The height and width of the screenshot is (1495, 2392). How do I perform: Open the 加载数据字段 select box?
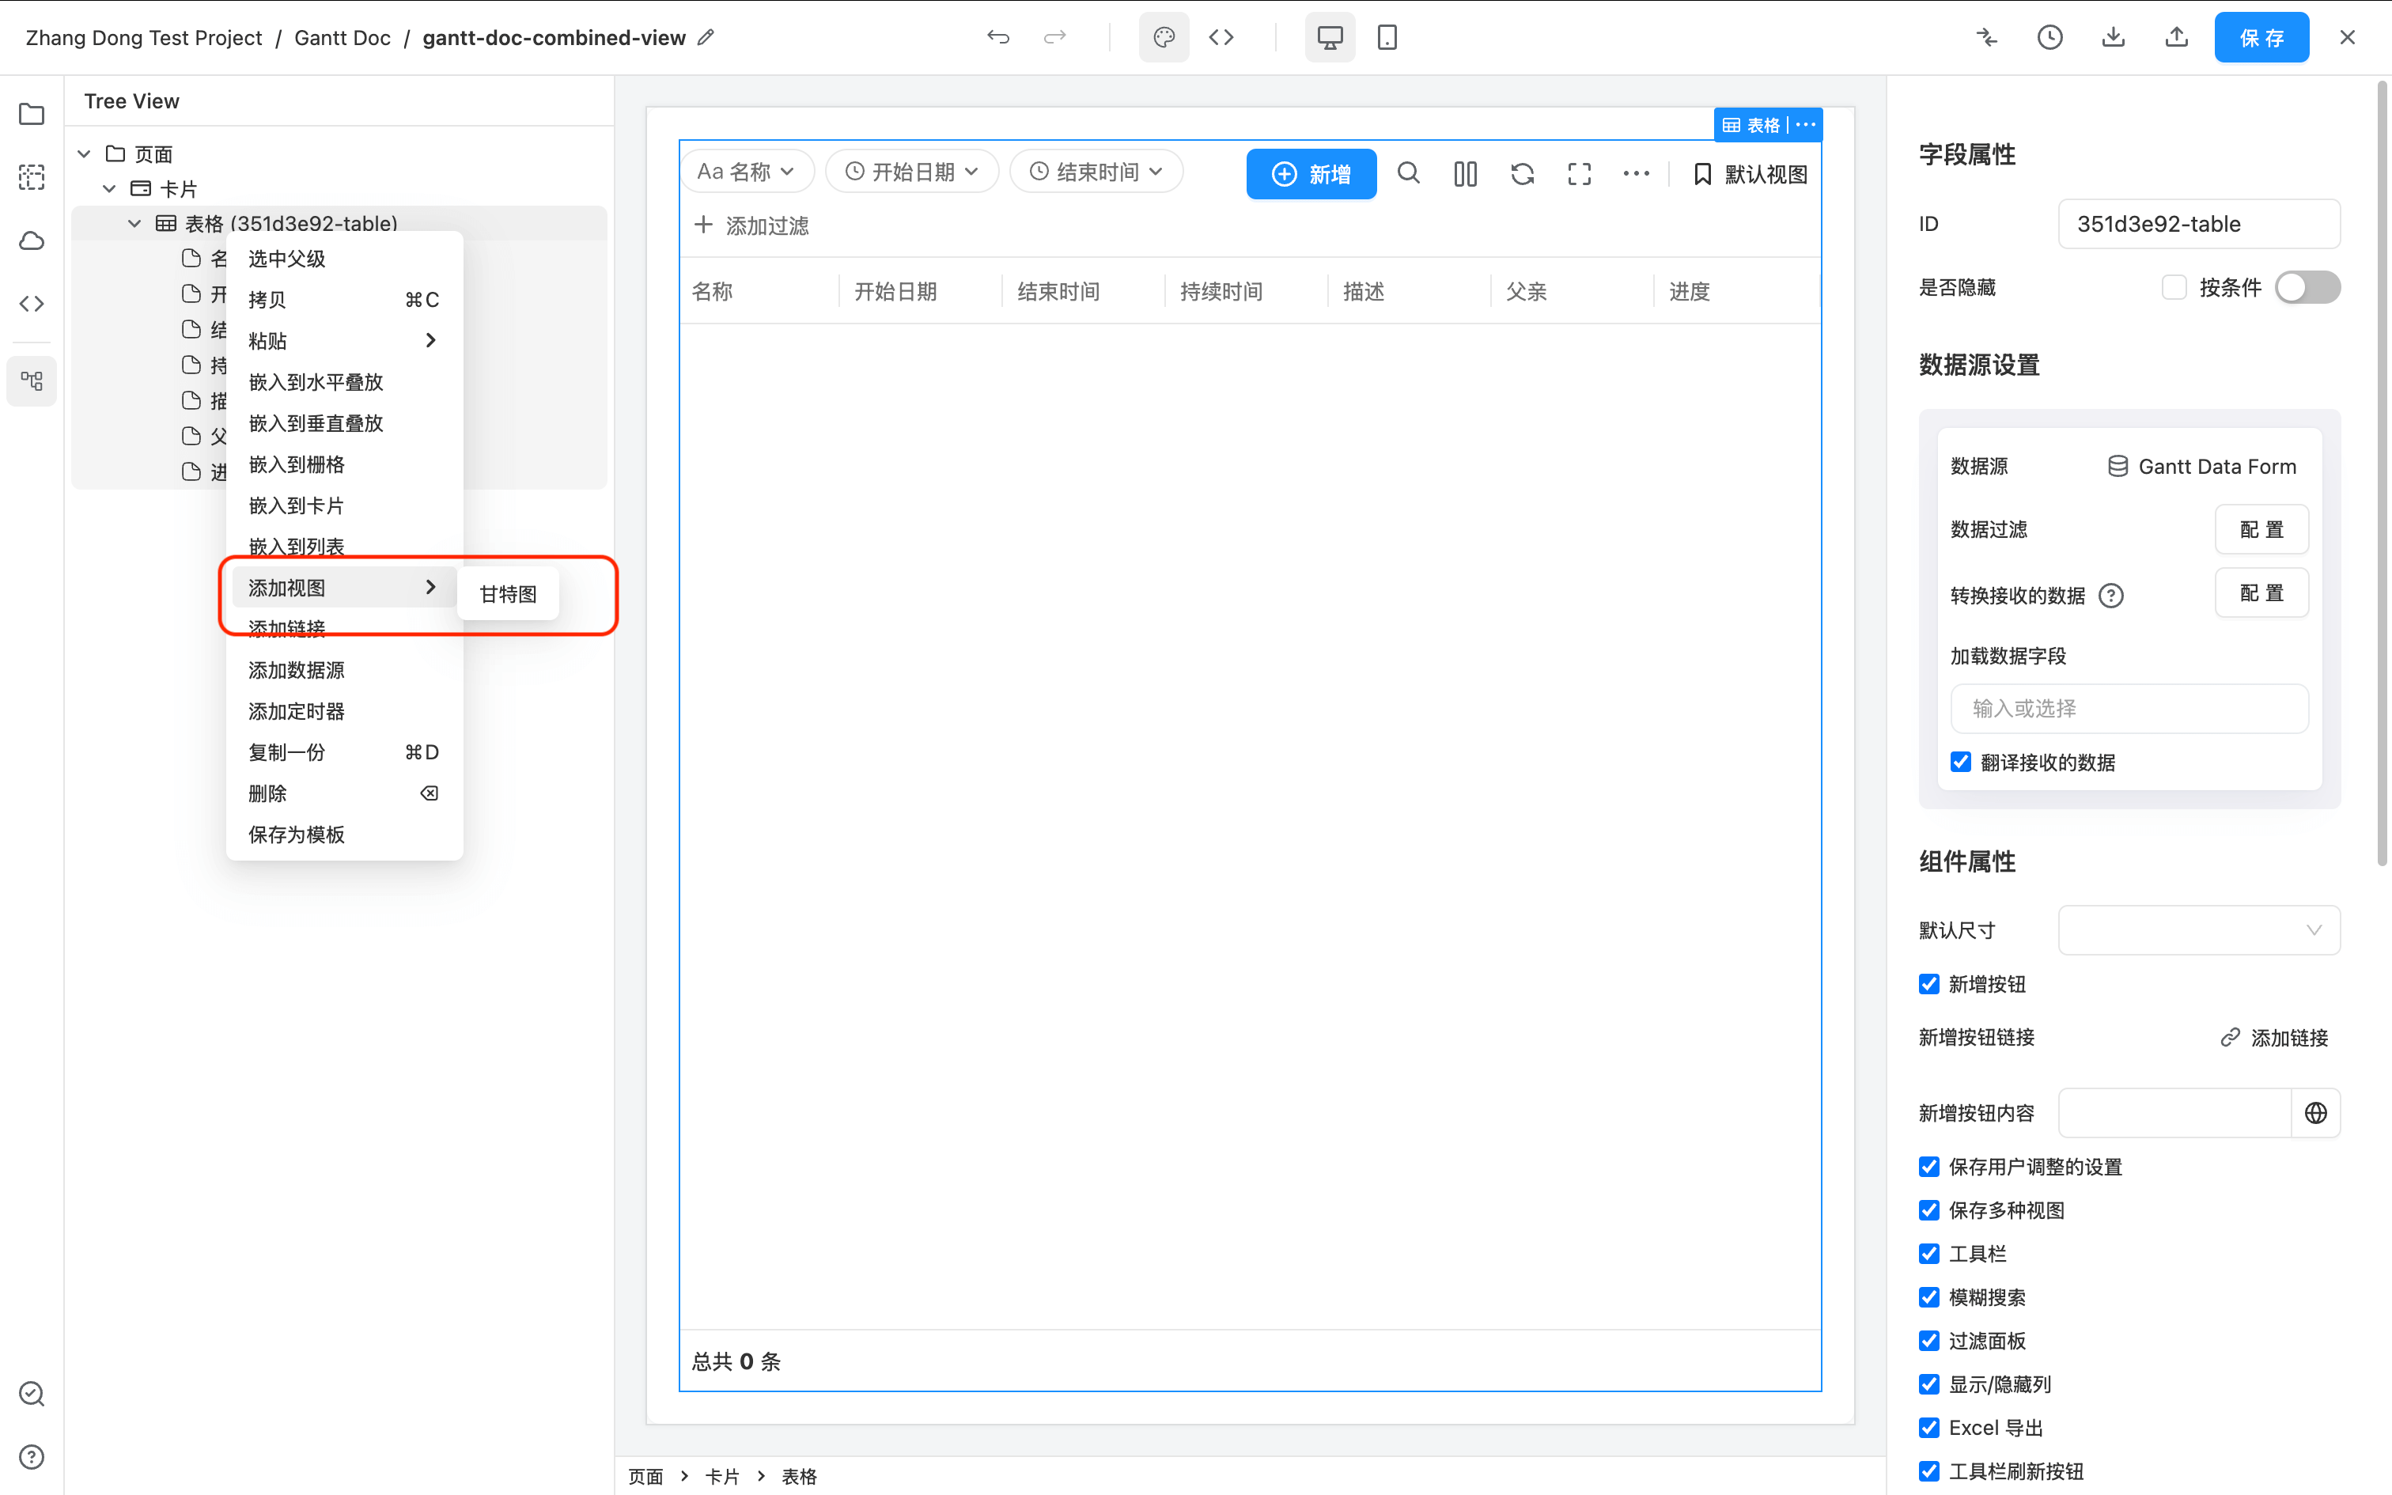[x=2129, y=709]
